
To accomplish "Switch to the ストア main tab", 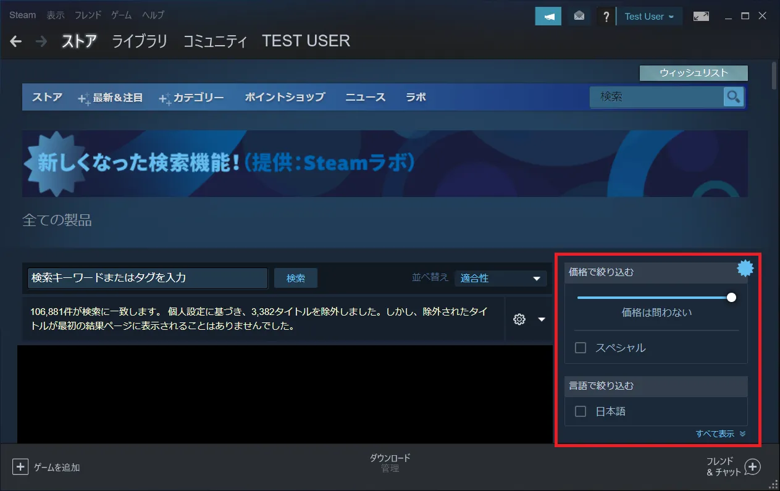I will point(79,41).
